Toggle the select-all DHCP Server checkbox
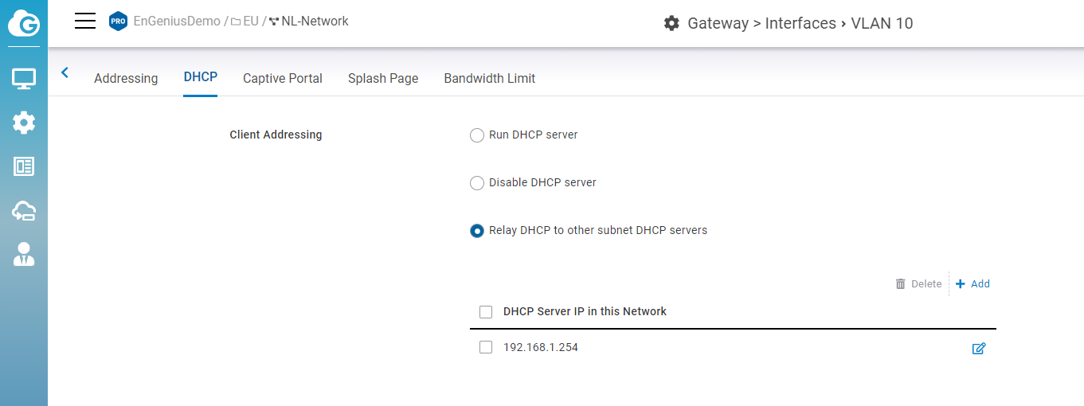This screenshot has height=406, width=1084. pyautogui.click(x=486, y=311)
